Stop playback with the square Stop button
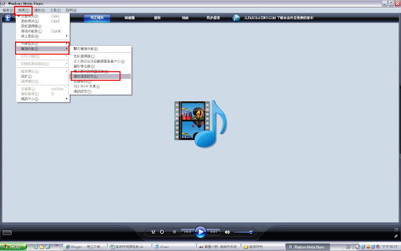Image resolution: width=401 pixels, height=251 pixels. coord(174,232)
